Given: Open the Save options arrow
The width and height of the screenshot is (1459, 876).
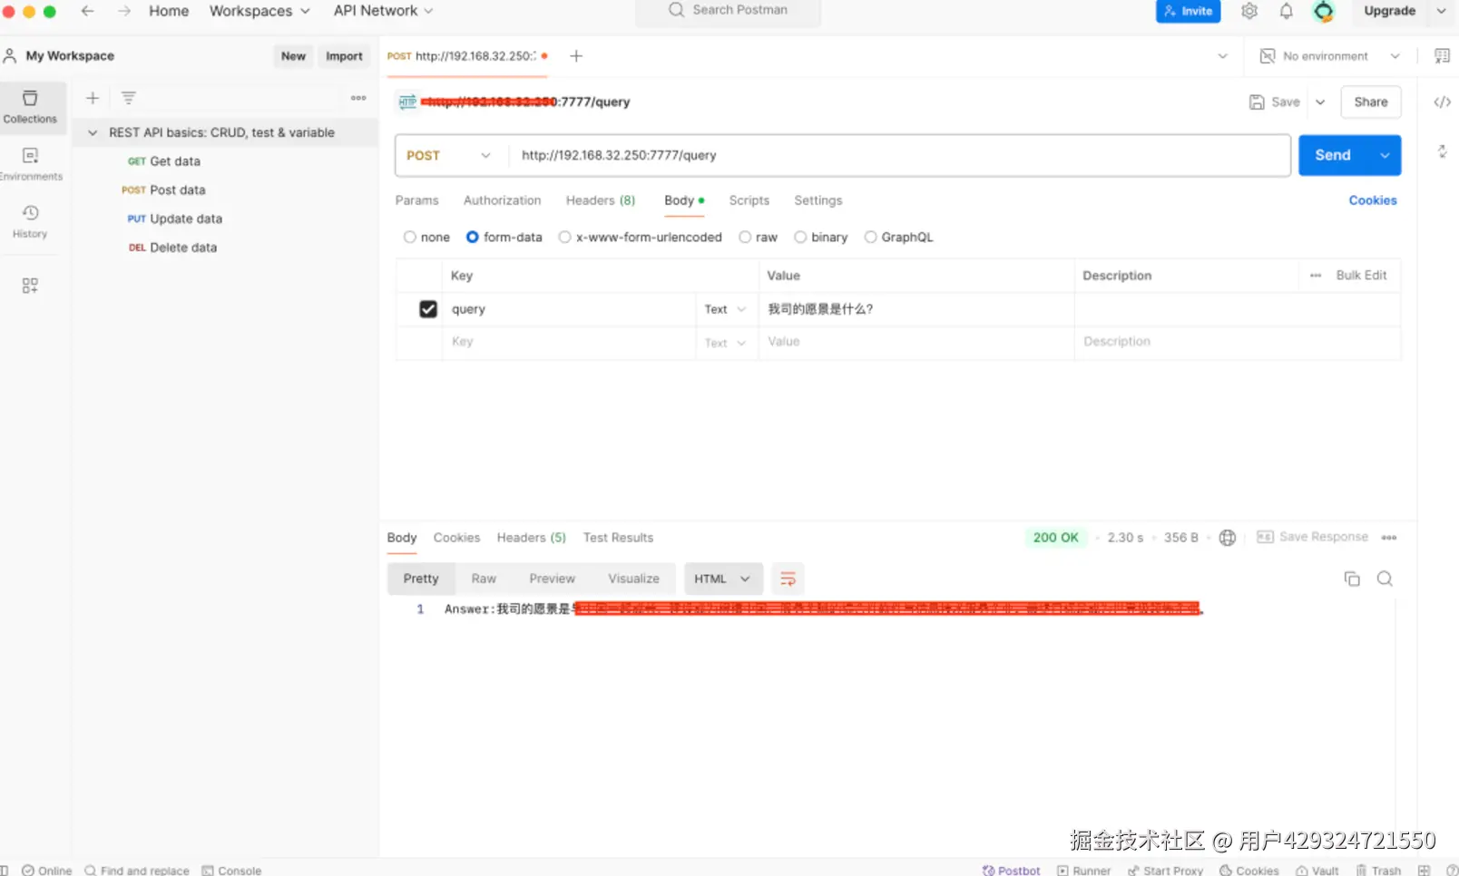Looking at the screenshot, I should tap(1320, 102).
